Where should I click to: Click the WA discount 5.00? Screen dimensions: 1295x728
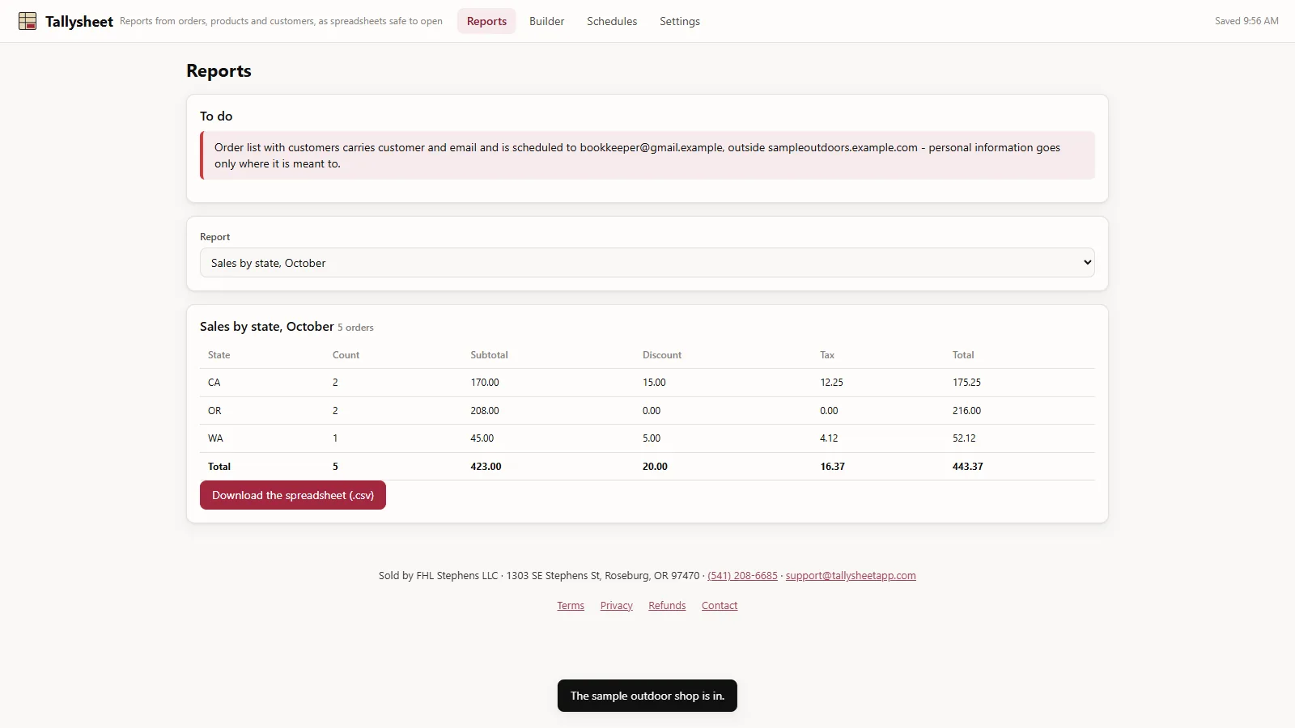pos(652,438)
